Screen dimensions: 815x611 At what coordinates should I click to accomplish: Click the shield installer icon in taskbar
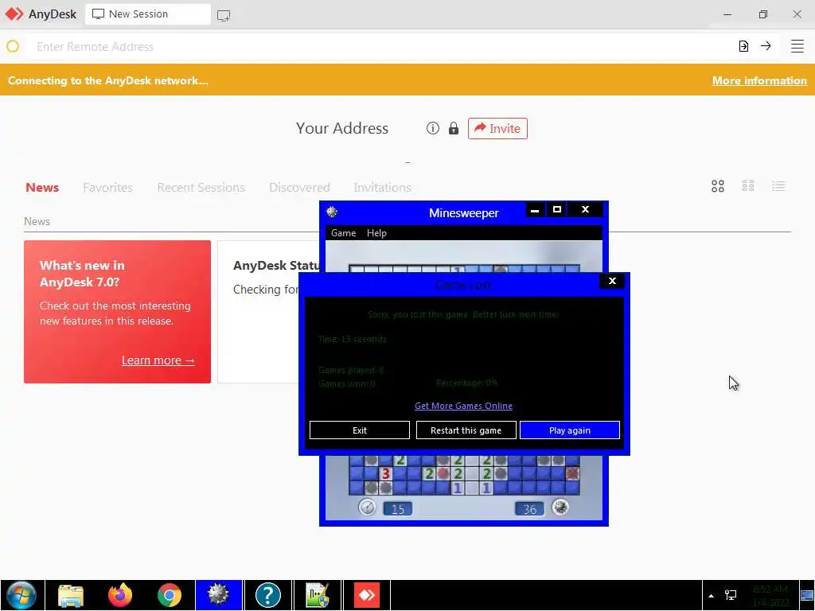(318, 595)
